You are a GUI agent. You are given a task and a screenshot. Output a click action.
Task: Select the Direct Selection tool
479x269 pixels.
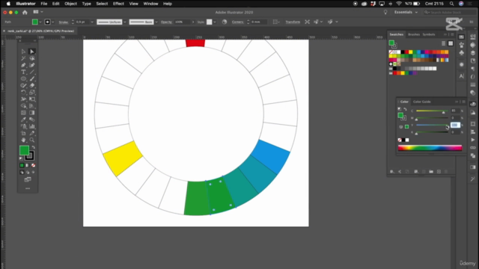(x=31, y=52)
